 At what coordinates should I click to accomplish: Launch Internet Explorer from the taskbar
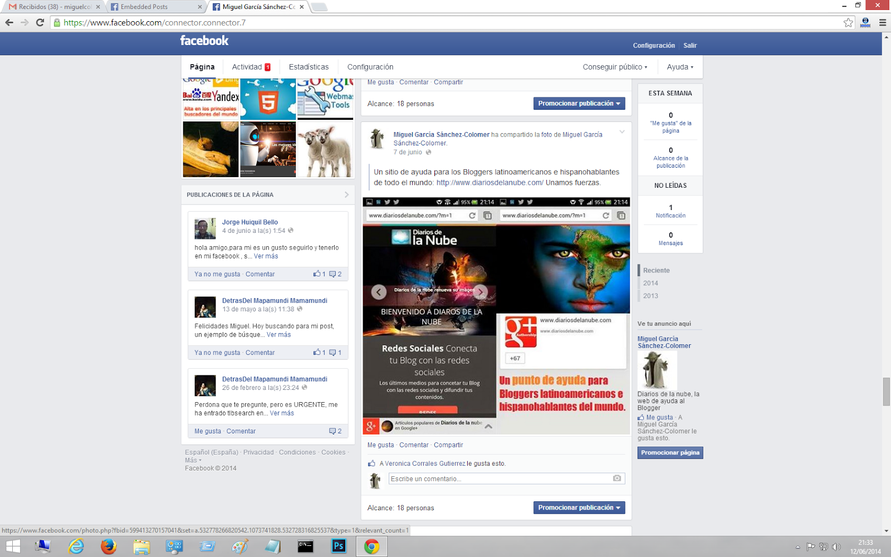point(76,546)
